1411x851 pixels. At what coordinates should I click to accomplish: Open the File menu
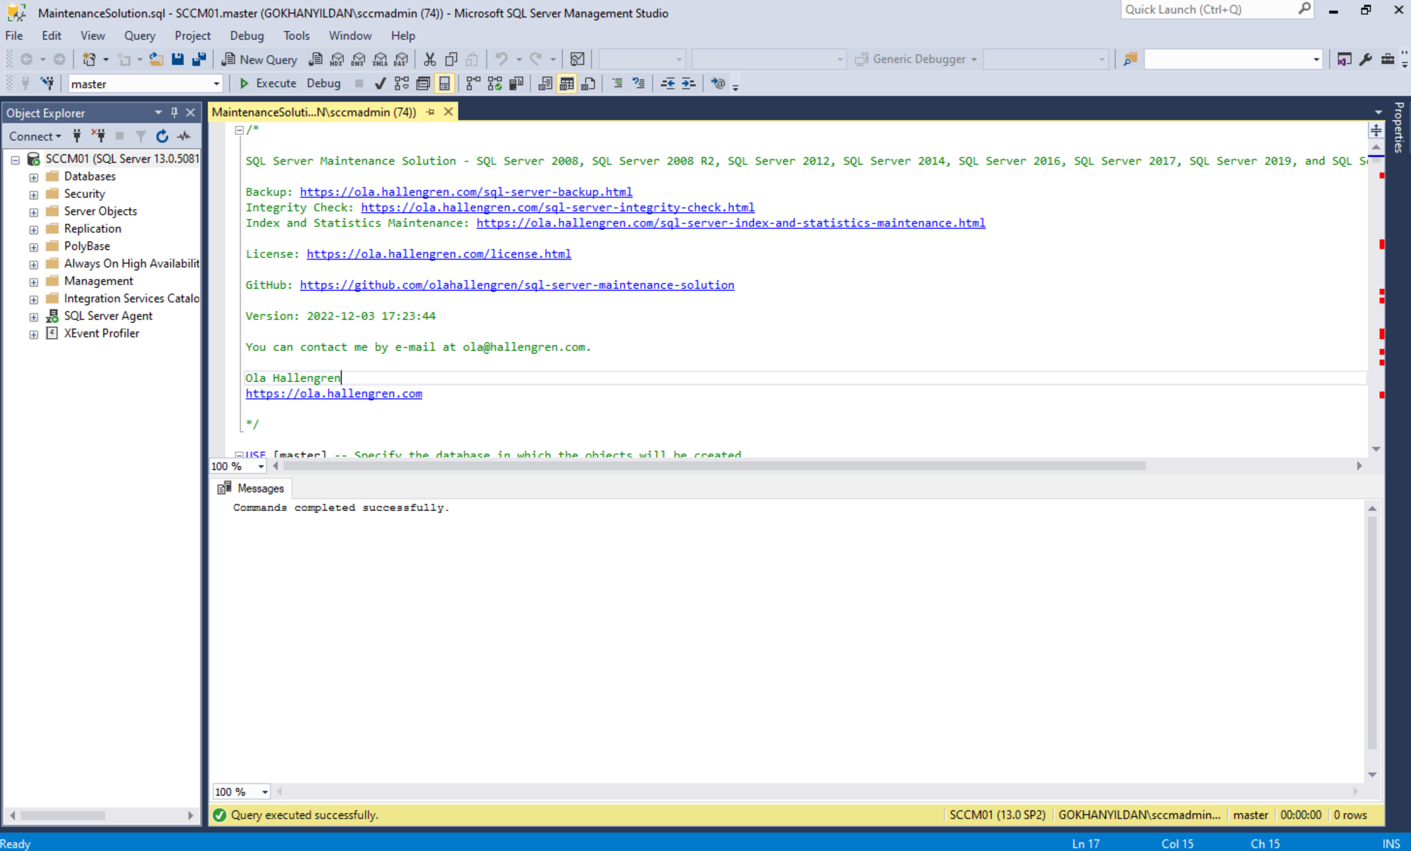14,36
